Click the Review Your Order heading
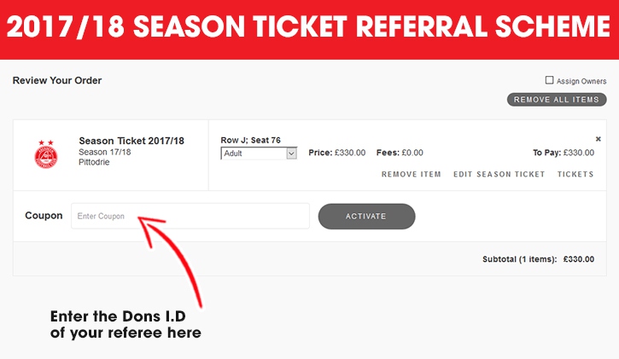619x359 pixels. pos(57,80)
